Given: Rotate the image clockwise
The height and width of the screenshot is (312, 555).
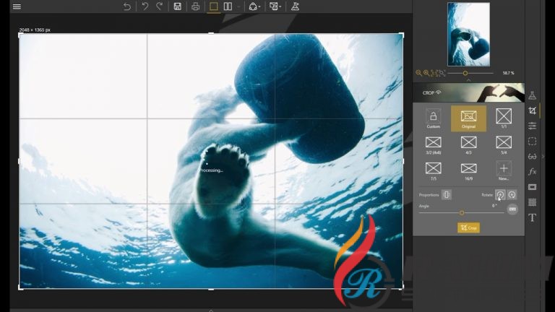Looking at the screenshot, I should pyautogui.click(x=512, y=194).
